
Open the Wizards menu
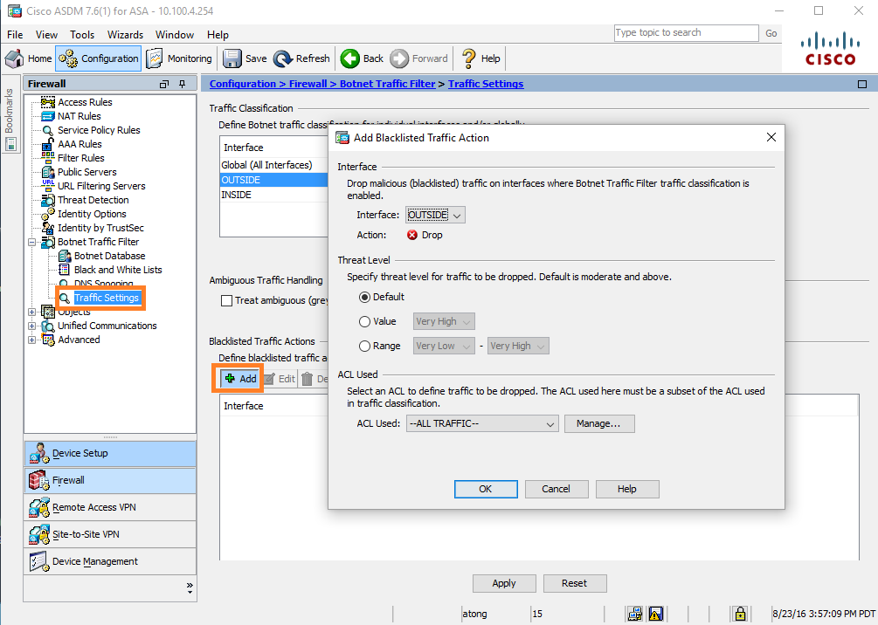coord(125,35)
